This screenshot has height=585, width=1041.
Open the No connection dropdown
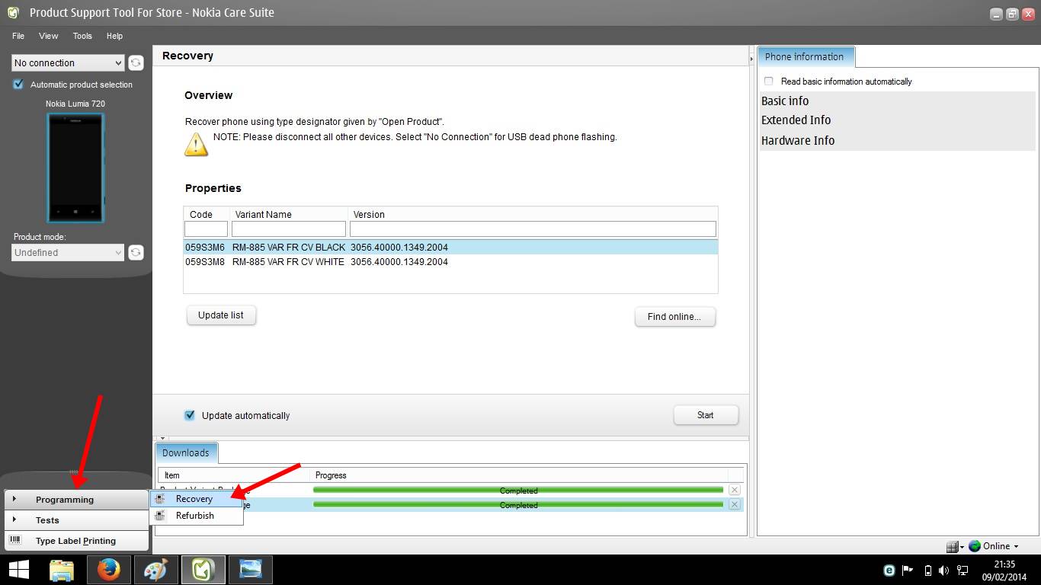click(x=68, y=63)
